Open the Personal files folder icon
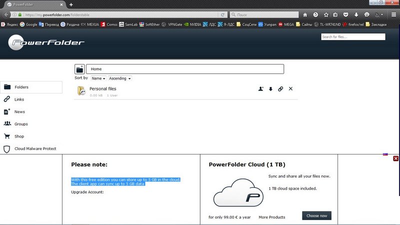 (x=81, y=91)
